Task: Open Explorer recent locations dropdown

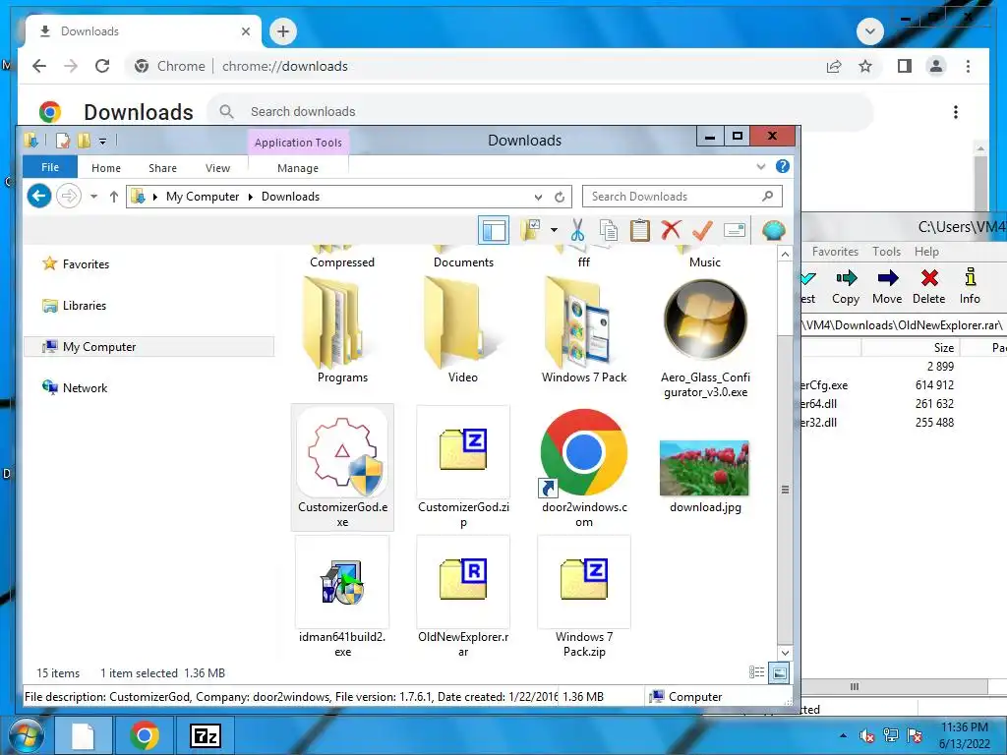Action: click(93, 197)
